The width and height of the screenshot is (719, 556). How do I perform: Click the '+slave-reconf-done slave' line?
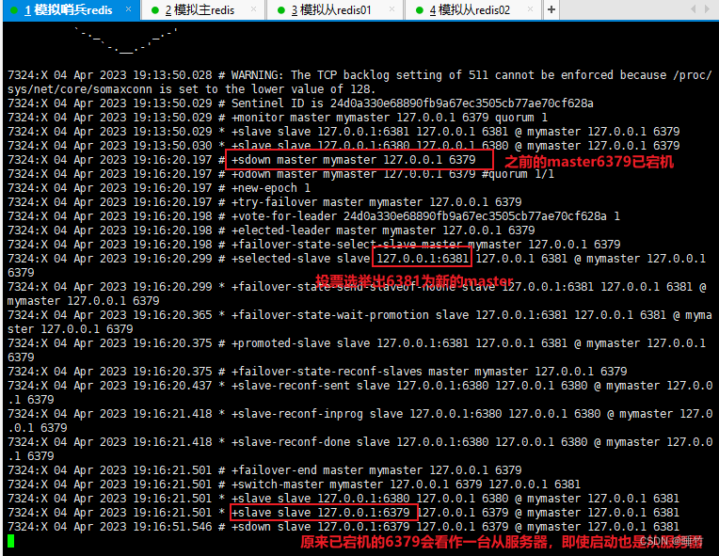(x=359, y=449)
